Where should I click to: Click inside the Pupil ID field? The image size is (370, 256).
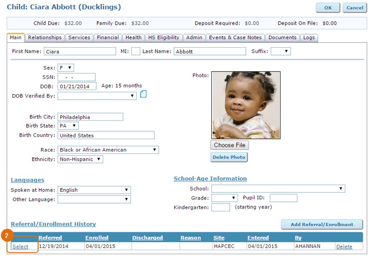(x=284, y=198)
